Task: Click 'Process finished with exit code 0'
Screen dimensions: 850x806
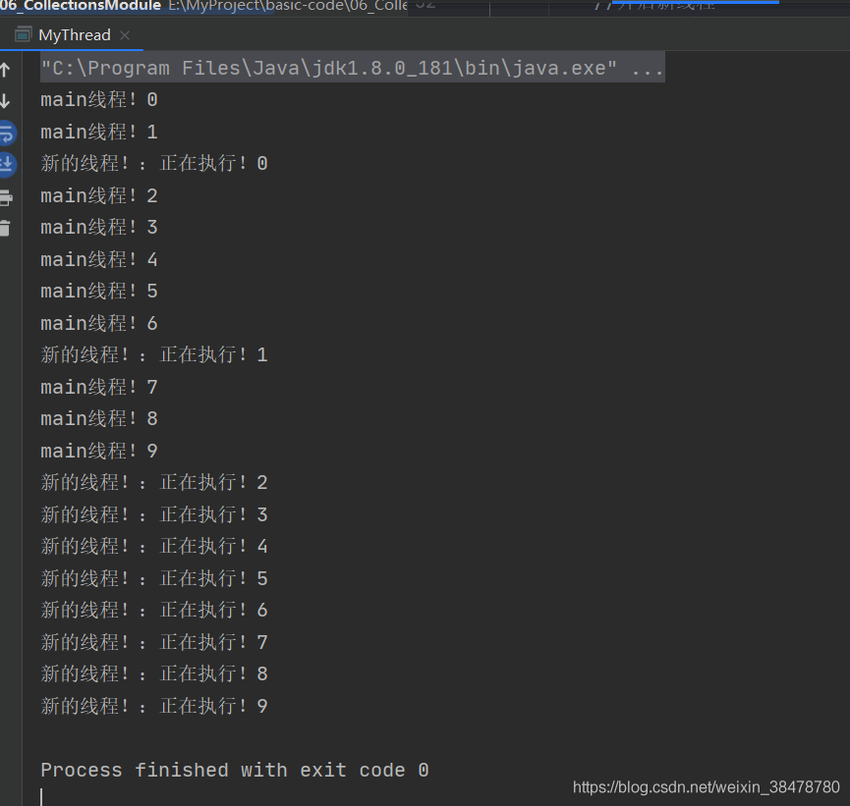Action: 235,770
